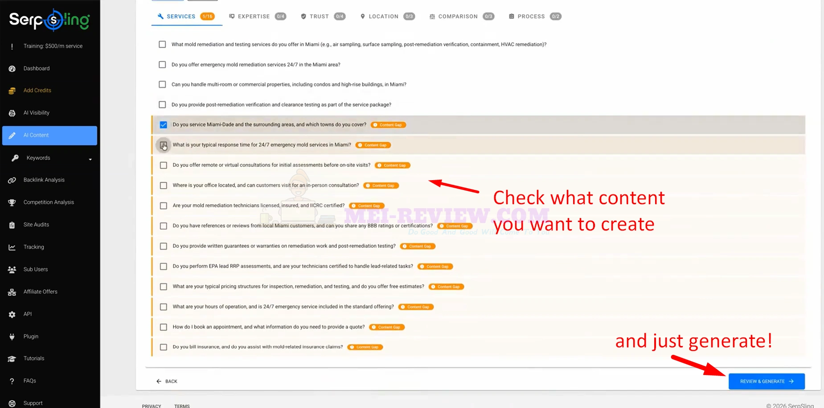Click the Site Audits clipboard icon
Image resolution: width=824 pixels, height=408 pixels.
coord(12,225)
